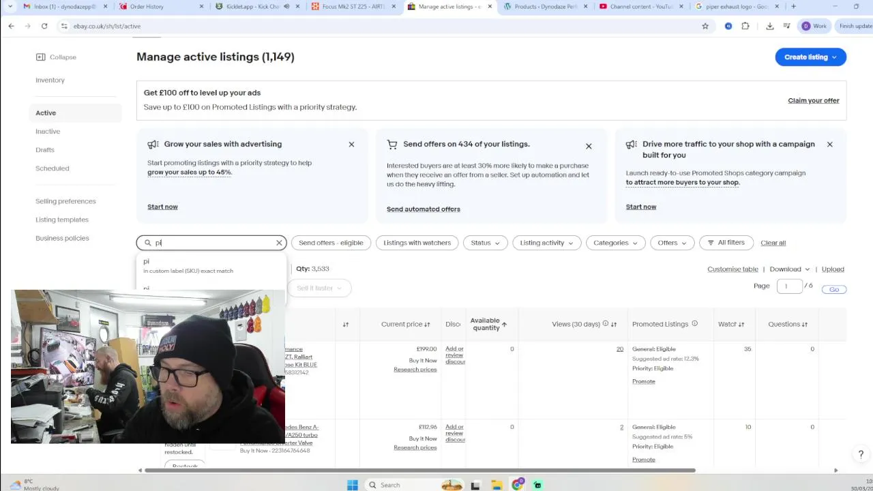The width and height of the screenshot is (873, 491).
Task: Open the tab search dropdown arrow
Action: pos(10,6)
